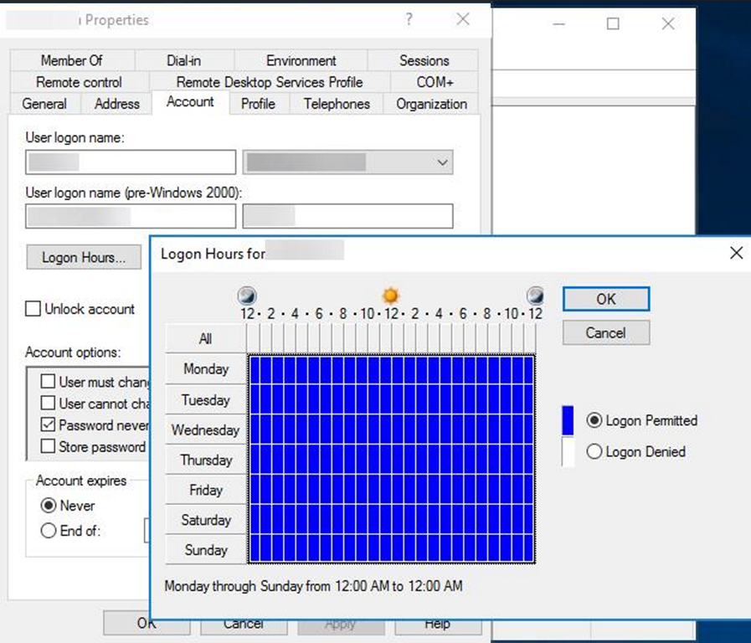This screenshot has width=751, height=643.
Task: Click the help question mark in title bar
Action: pyautogui.click(x=409, y=19)
